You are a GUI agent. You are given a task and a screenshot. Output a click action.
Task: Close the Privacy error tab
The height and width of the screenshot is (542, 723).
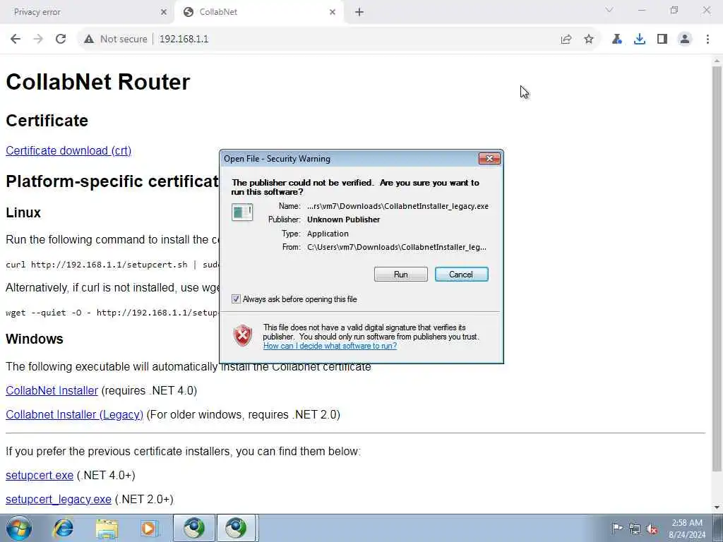pos(164,12)
